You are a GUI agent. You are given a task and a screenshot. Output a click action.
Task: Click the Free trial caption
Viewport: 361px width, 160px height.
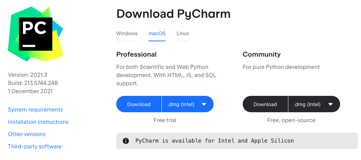tap(165, 120)
